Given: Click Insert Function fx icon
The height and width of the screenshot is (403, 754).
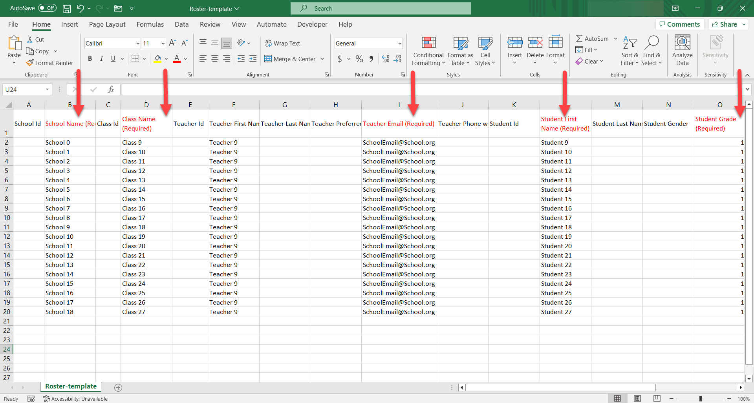Looking at the screenshot, I should point(111,89).
